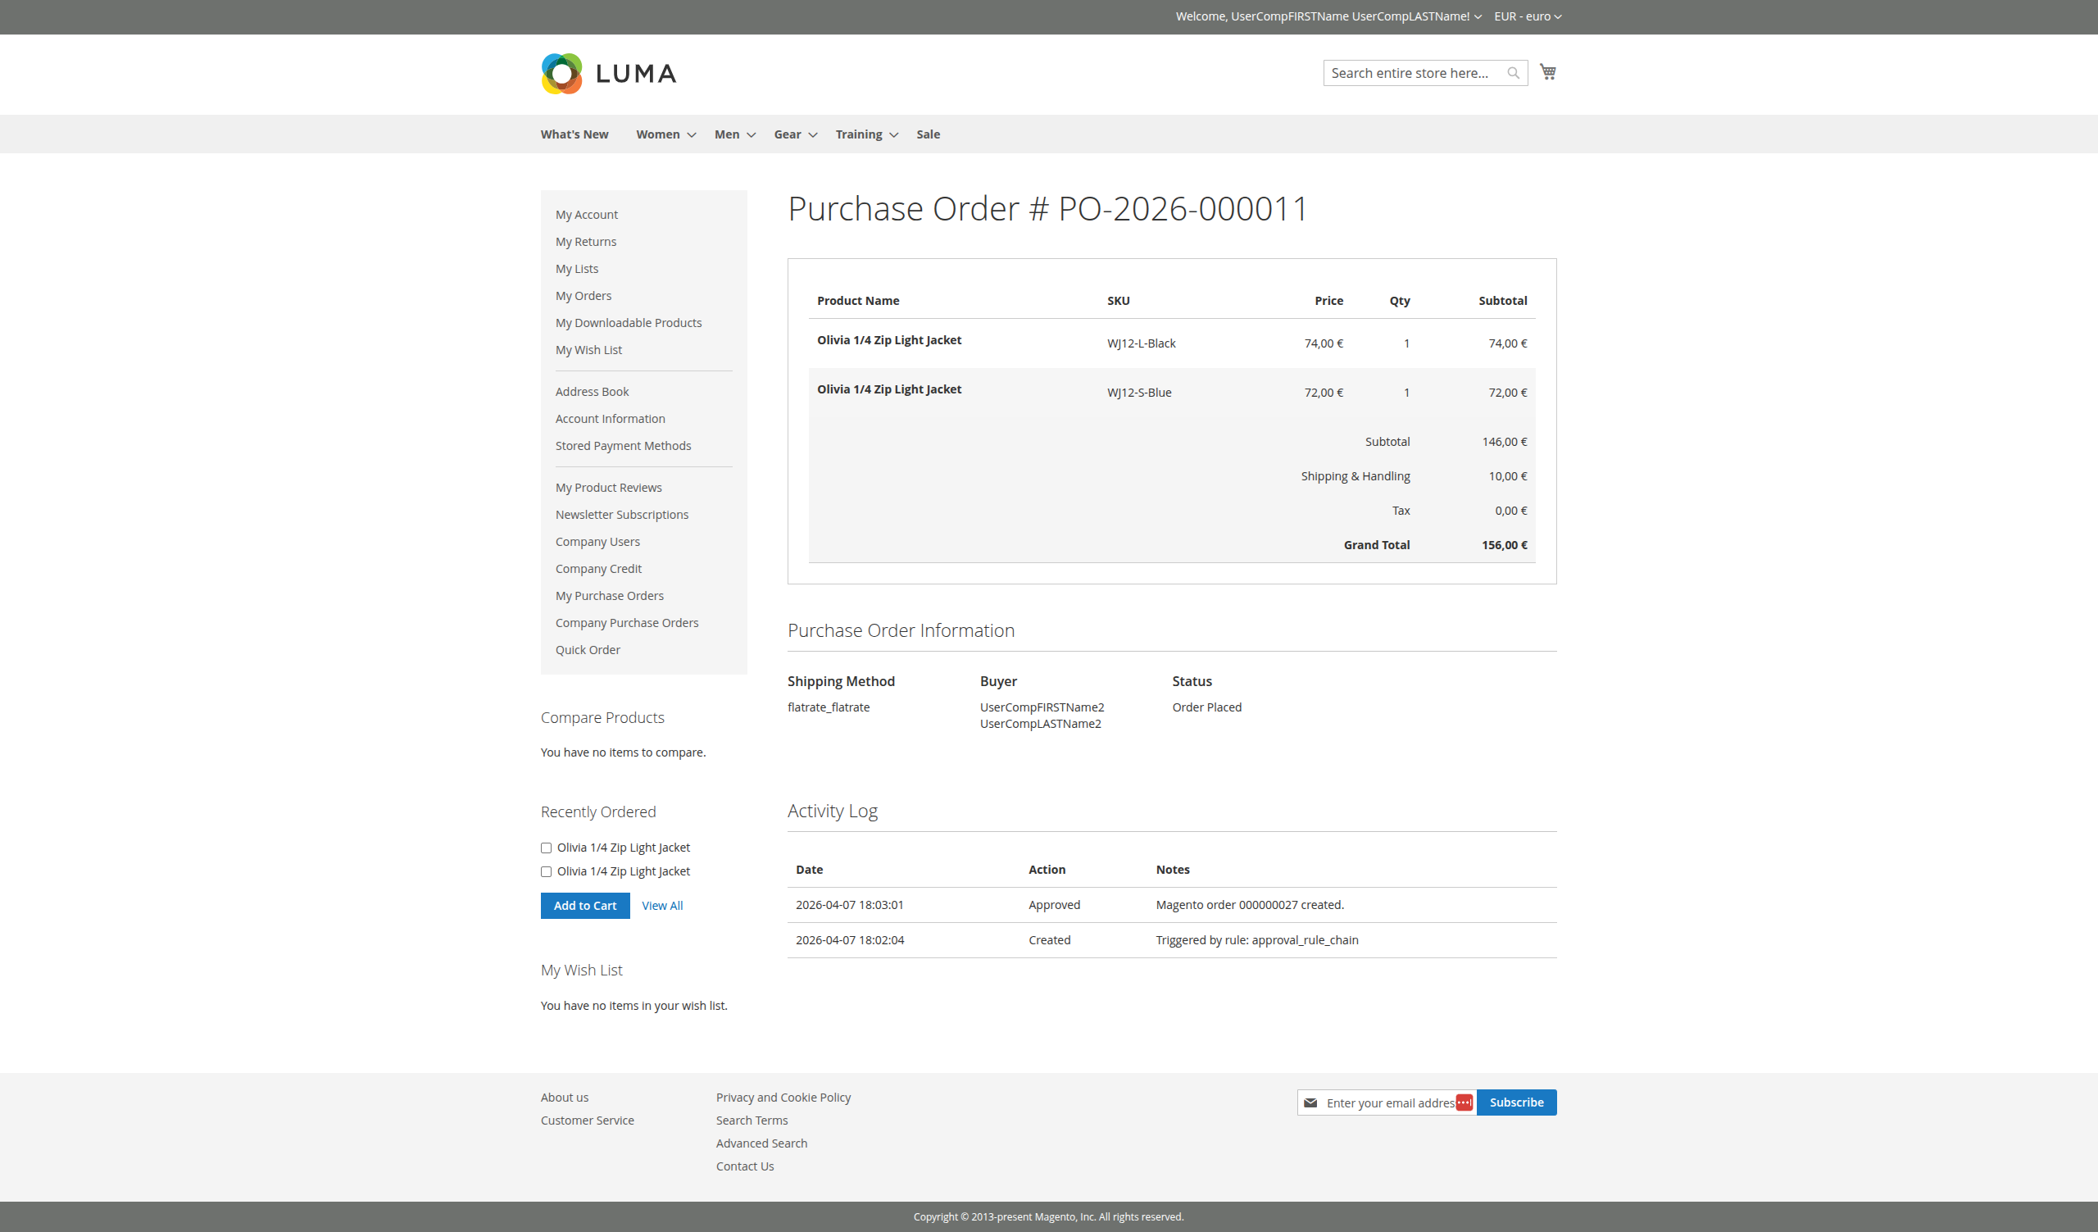The image size is (2098, 1232).
Task: Open the Sale menu
Action: [x=928, y=134]
